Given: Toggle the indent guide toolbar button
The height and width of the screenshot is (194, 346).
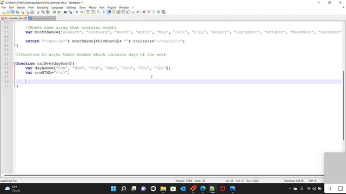Looking at the screenshot, I should click(109, 12).
